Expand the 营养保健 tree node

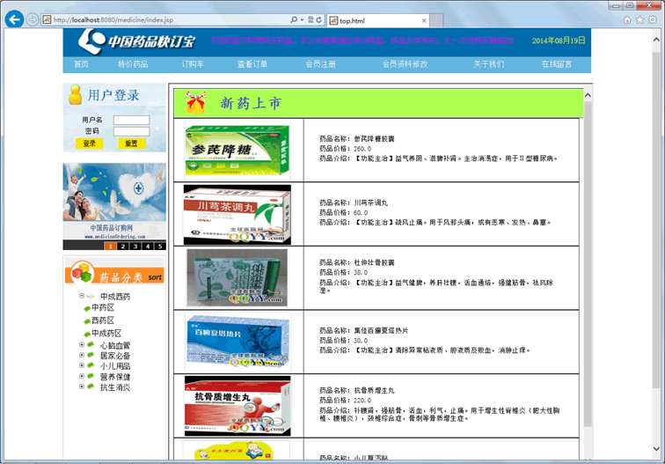(82, 376)
